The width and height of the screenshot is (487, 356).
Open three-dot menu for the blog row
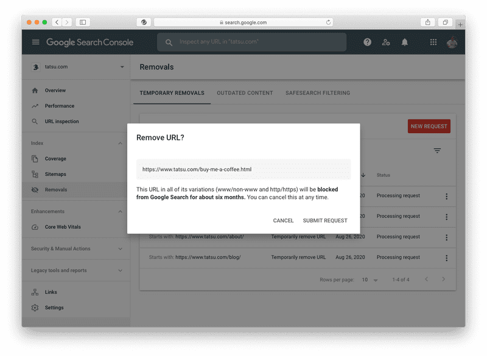click(x=446, y=257)
